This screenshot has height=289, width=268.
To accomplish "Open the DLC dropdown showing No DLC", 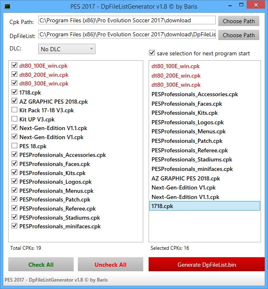I will pos(67,49).
